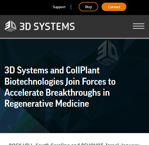Click the 3D SYSTEMS wordmark text
Image resolution: width=149 pixels, height=145 pixels.
pyautogui.click(x=47, y=26)
